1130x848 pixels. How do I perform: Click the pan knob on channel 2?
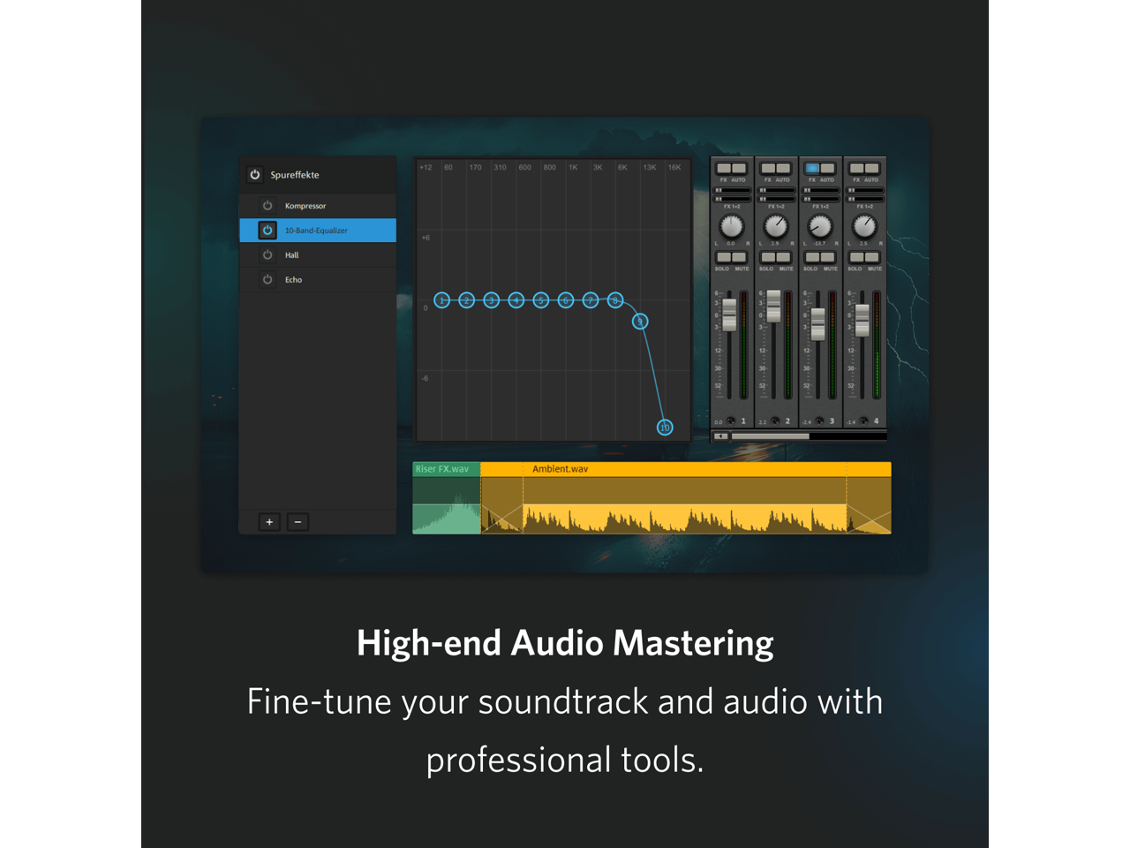pyautogui.click(x=776, y=226)
